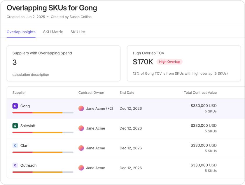Click the End Date column header
Viewport: 245px width, 185px height.
[127, 92]
